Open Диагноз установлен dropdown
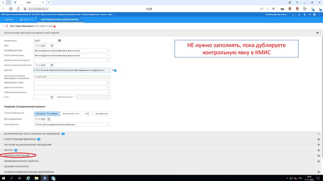The height and width of the screenshot is (181, 323). (108, 88)
